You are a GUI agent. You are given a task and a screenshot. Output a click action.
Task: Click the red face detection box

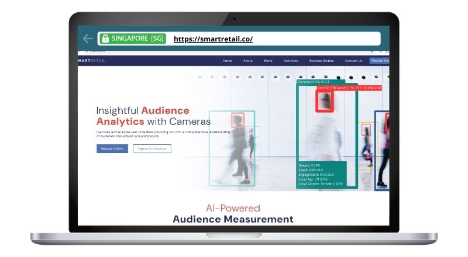point(325,101)
